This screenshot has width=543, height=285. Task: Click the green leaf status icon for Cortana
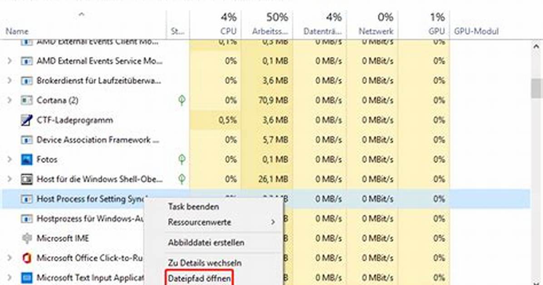click(182, 100)
